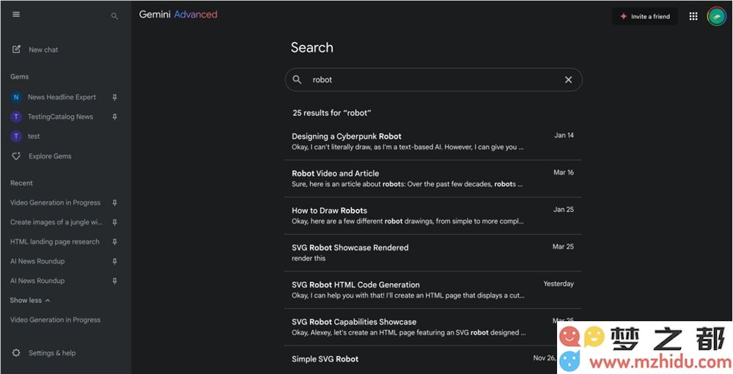The image size is (733, 374).
Task: Unpin the pinned Video Generation in Progress chat
Action: point(114,203)
